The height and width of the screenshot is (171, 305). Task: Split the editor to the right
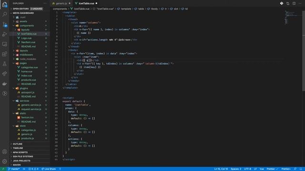point(294,3)
